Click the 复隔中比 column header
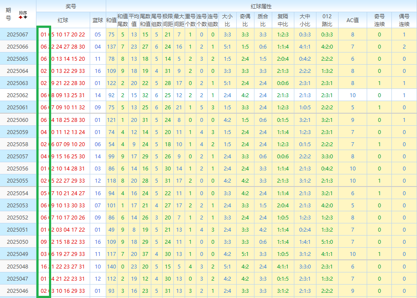 click(283, 20)
